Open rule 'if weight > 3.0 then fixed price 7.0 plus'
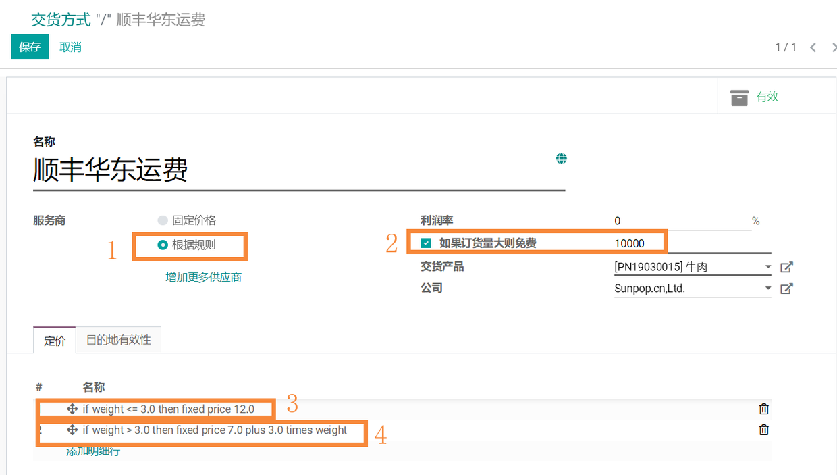837x475 pixels. [x=215, y=430]
